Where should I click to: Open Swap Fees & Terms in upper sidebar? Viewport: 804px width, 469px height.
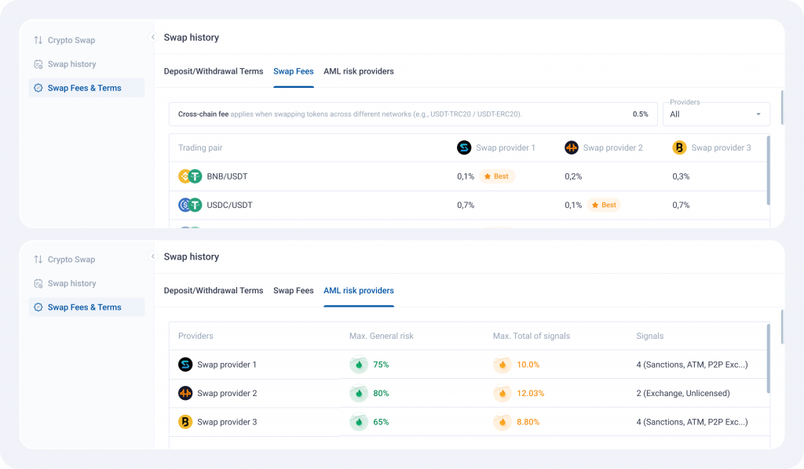pyautogui.click(x=84, y=88)
